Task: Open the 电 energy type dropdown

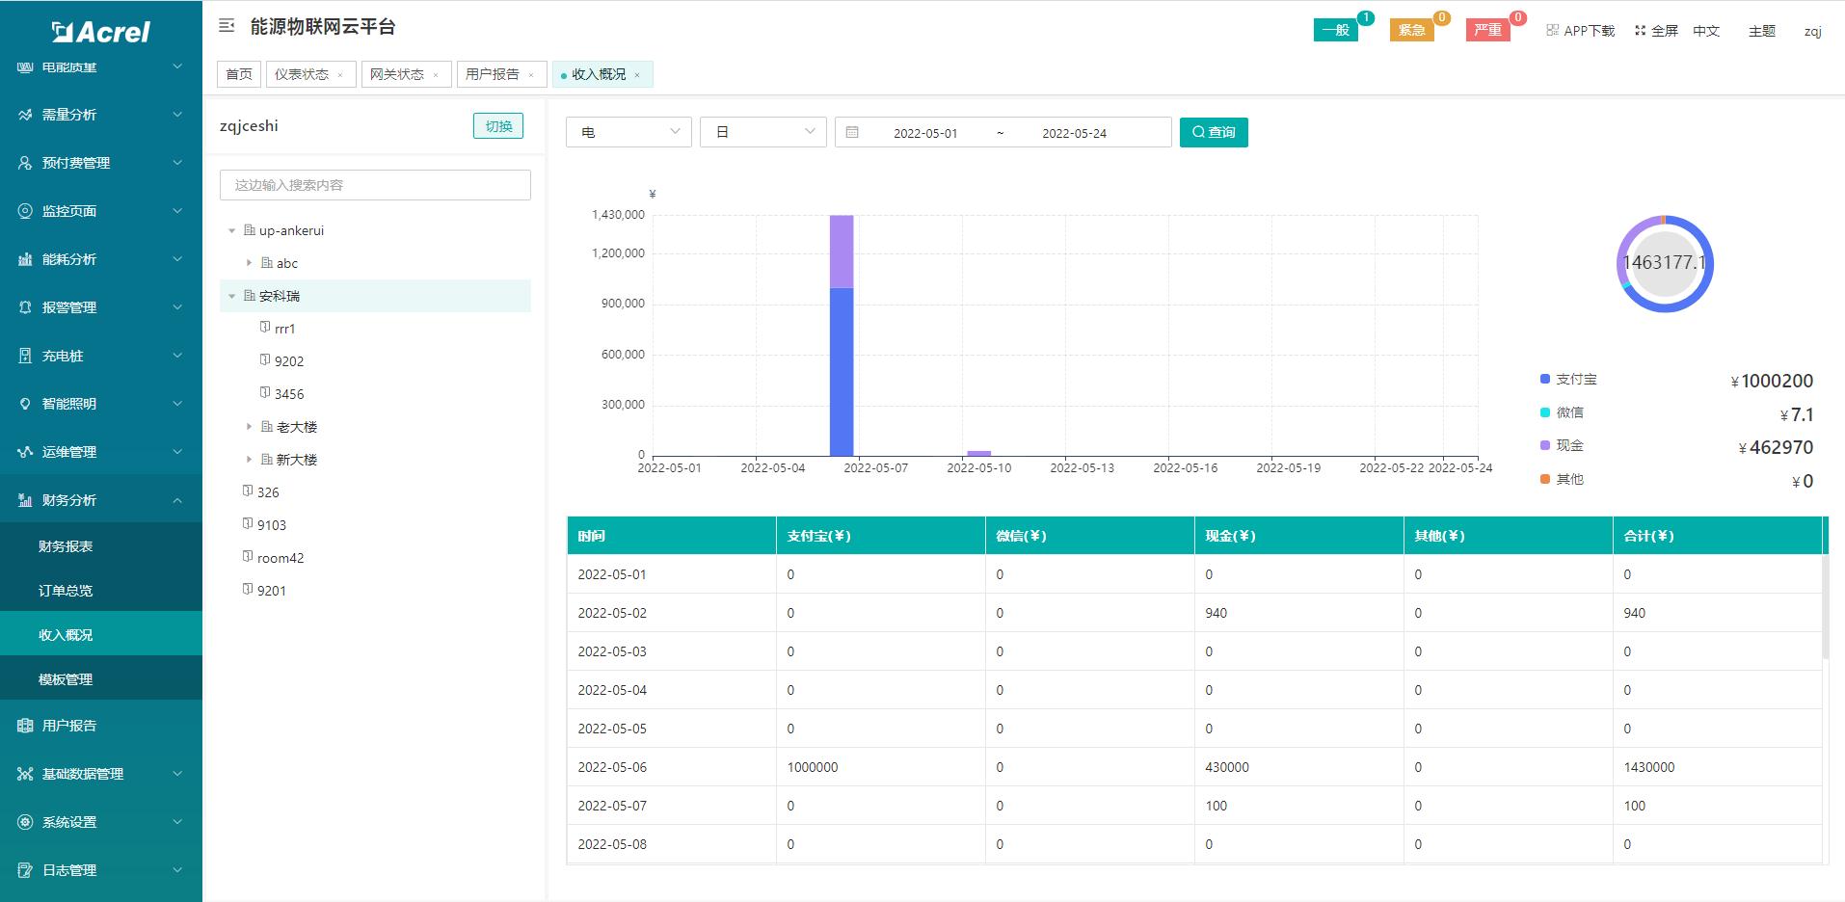Action: [x=628, y=132]
